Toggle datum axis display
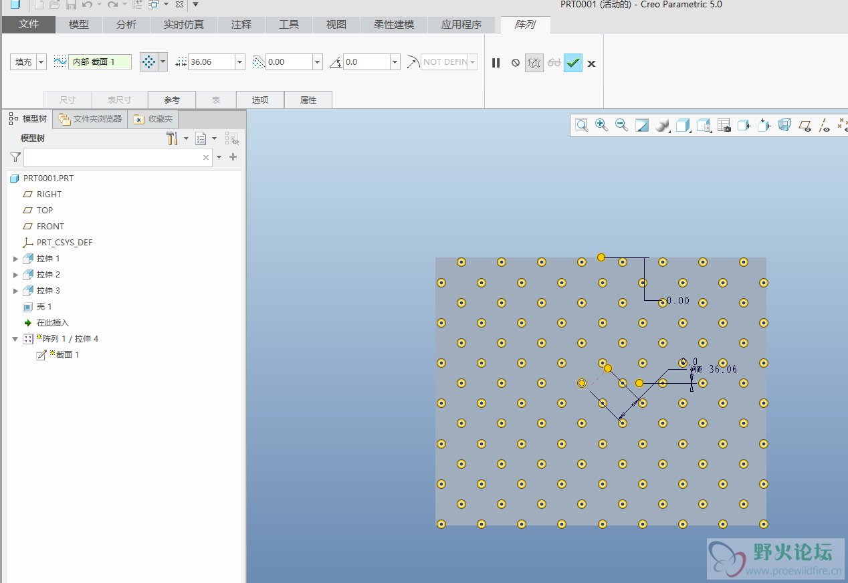 click(825, 125)
